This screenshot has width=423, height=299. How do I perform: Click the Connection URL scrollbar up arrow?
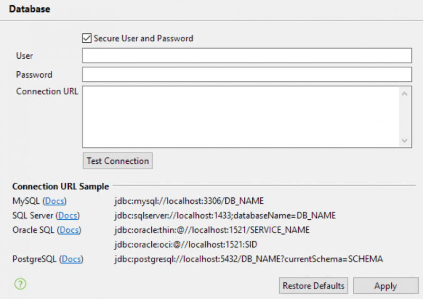tap(404, 94)
